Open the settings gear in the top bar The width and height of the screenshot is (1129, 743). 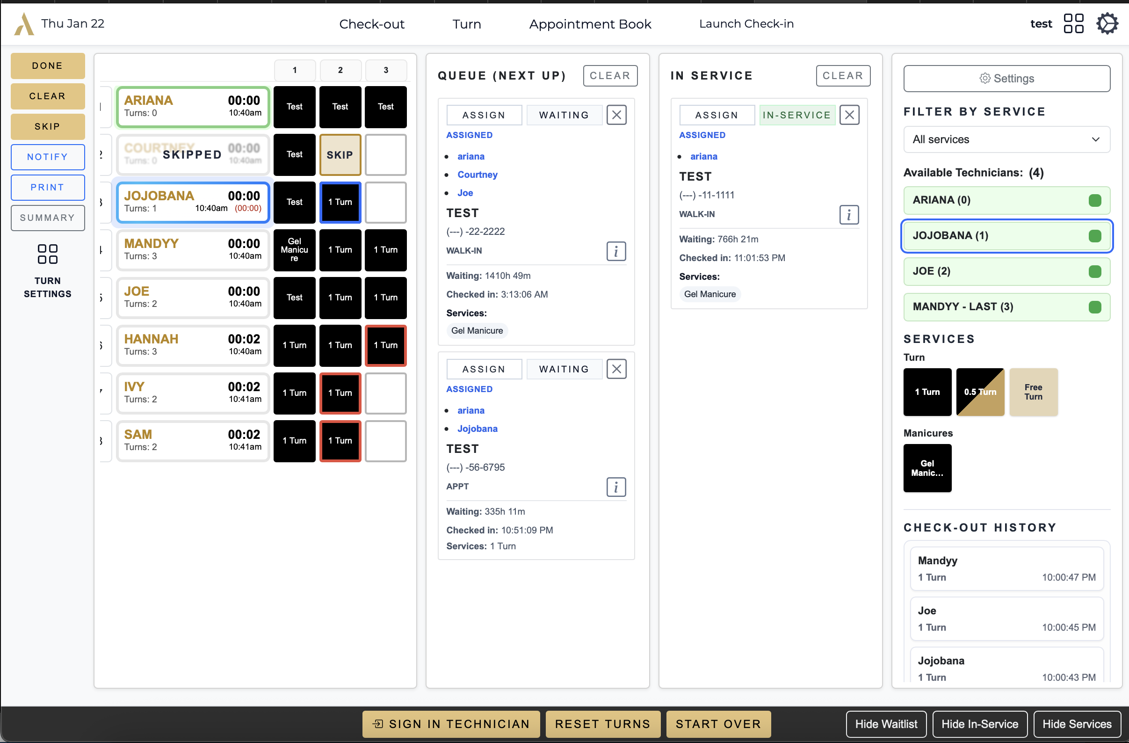[1107, 23]
